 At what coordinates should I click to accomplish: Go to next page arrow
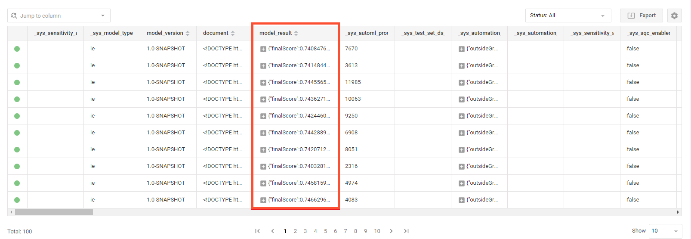click(x=391, y=231)
